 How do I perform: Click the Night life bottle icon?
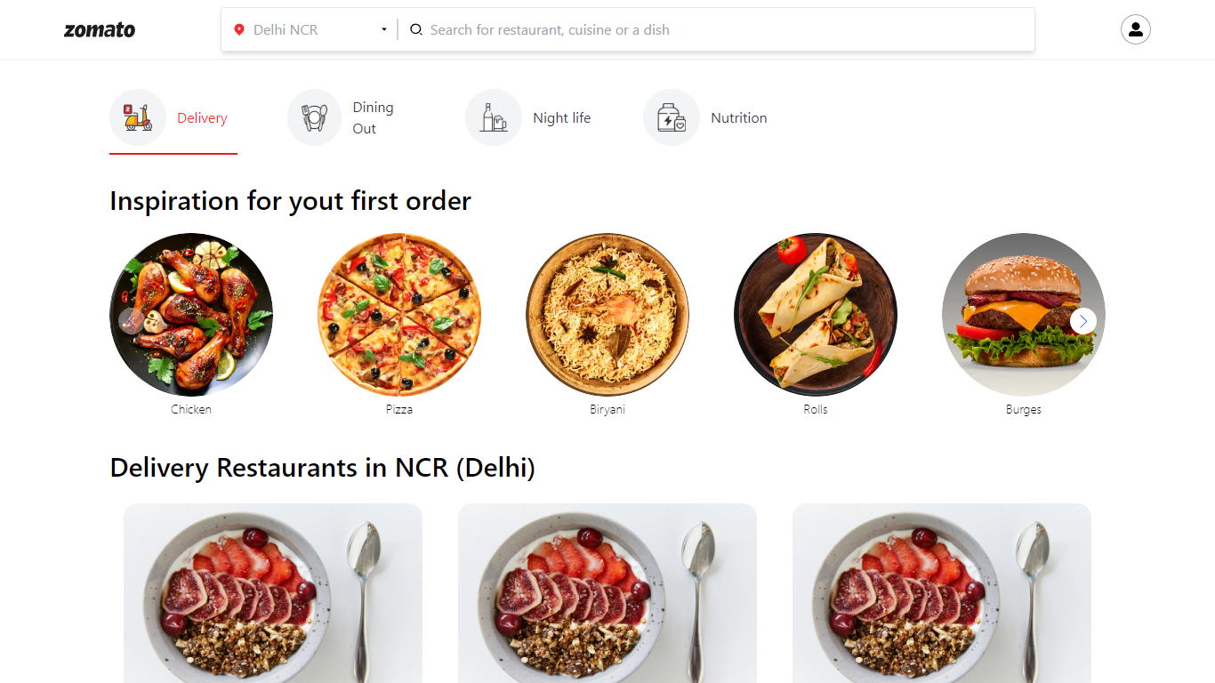click(x=494, y=117)
